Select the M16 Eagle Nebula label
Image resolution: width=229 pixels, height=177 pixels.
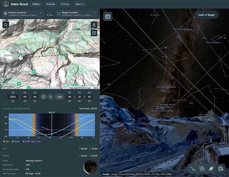pyautogui.click(x=167, y=105)
